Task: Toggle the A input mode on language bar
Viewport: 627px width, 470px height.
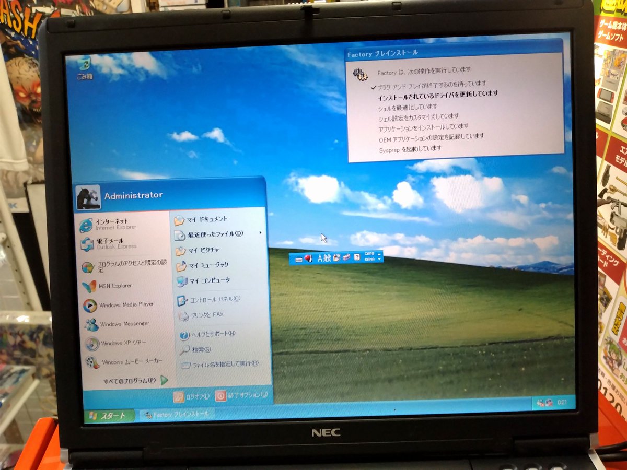Action: pos(320,258)
